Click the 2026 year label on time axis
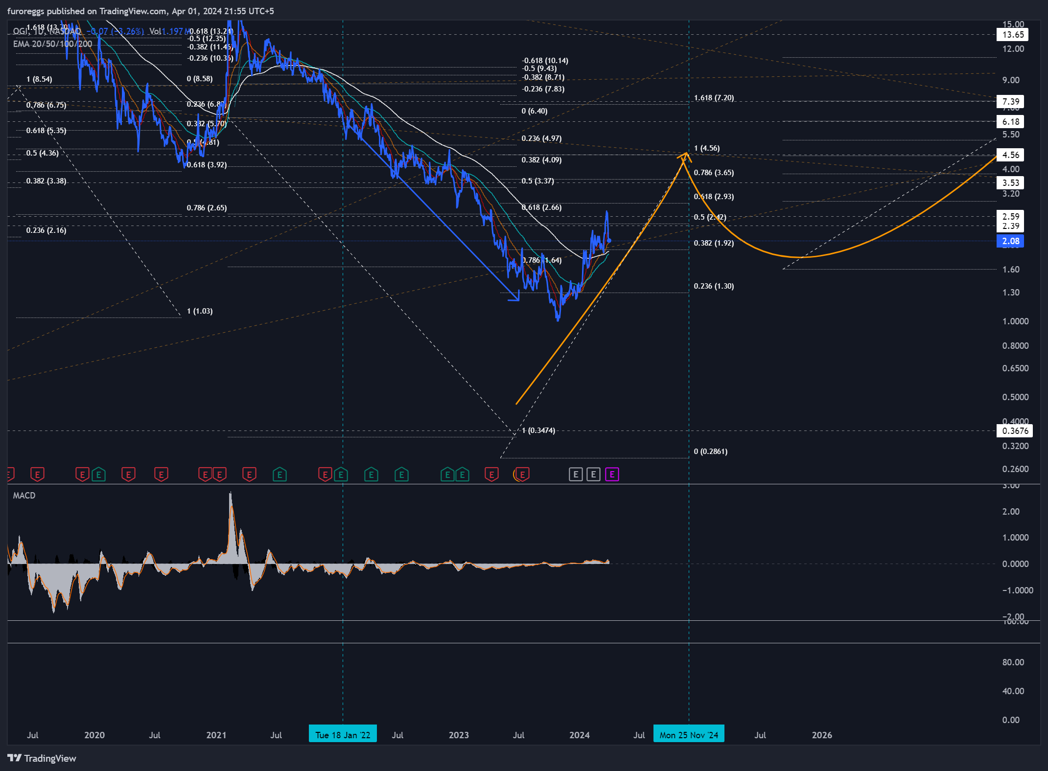The height and width of the screenshot is (771, 1048). tap(822, 735)
